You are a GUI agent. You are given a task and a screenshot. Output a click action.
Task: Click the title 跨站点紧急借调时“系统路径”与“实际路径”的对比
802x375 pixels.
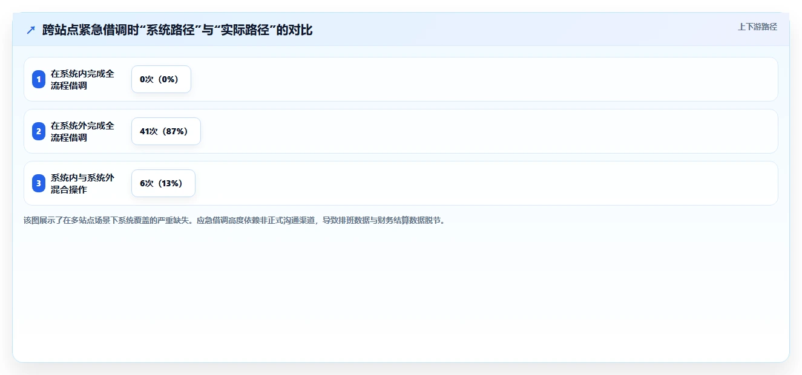(177, 30)
